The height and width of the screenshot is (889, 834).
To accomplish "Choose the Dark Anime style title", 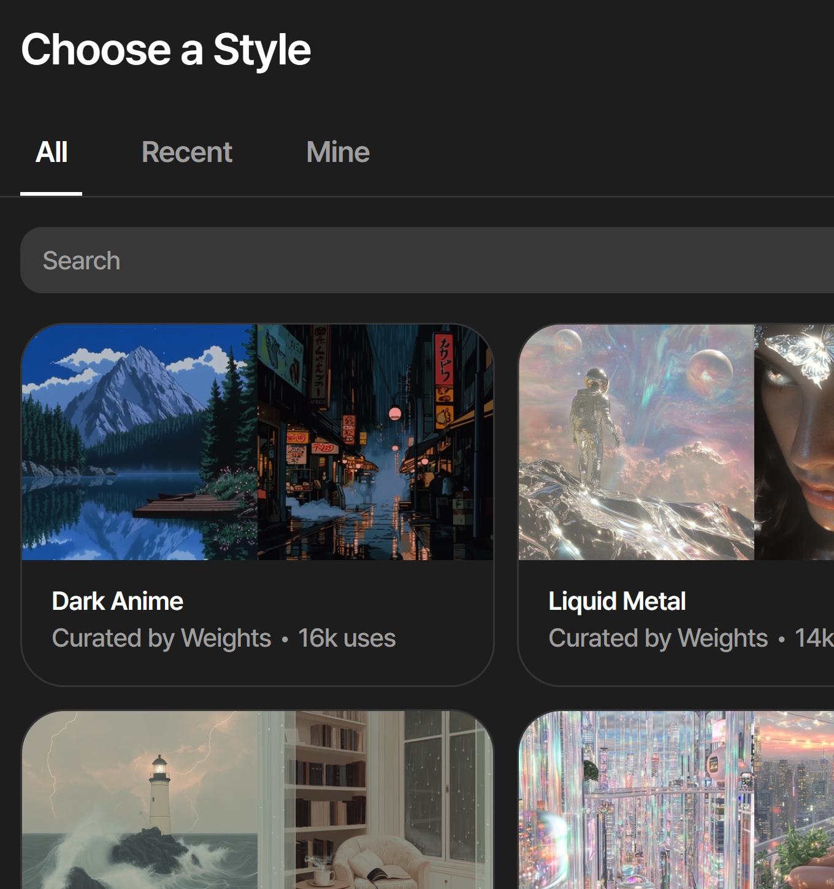I will (118, 601).
